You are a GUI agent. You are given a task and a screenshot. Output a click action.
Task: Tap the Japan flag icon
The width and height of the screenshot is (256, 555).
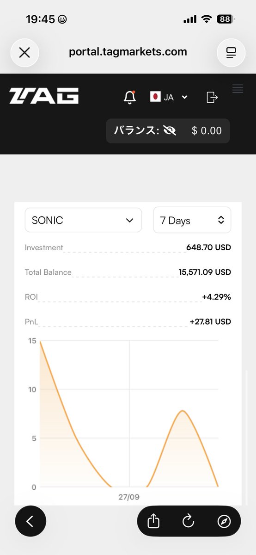(x=155, y=97)
